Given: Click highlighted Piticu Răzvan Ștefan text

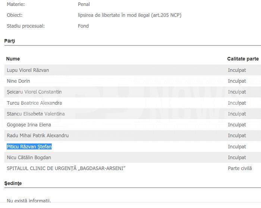Looking at the screenshot, I should point(29,147).
